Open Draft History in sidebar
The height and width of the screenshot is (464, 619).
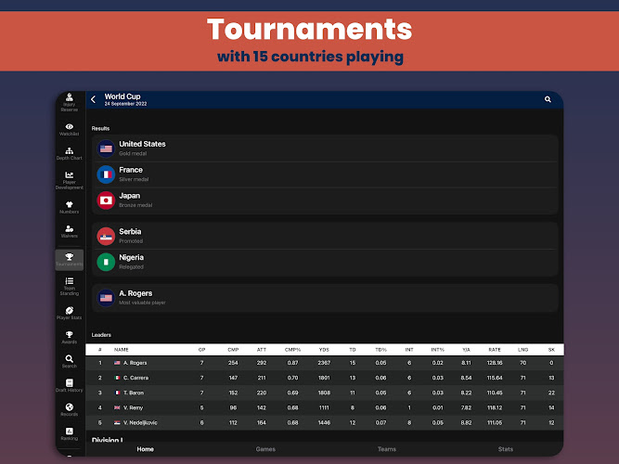pos(69,385)
